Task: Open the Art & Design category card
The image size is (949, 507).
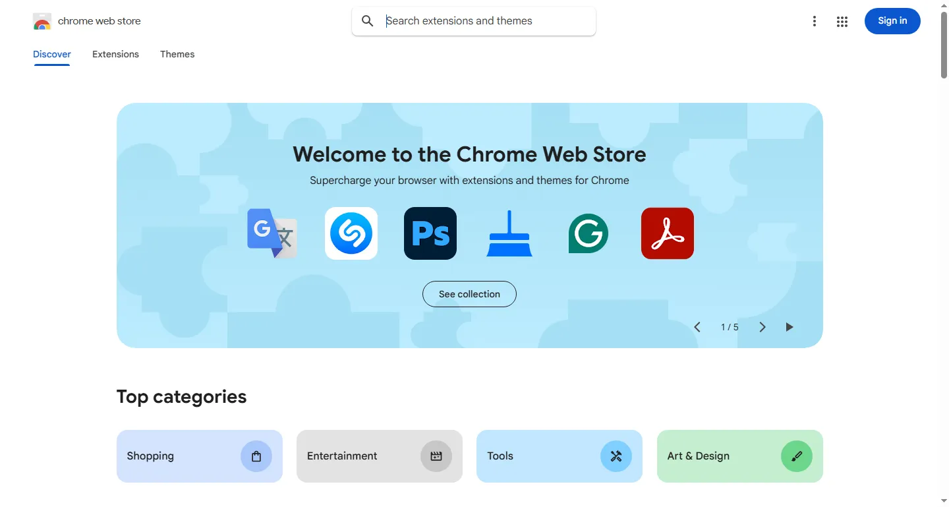Action: pos(740,456)
